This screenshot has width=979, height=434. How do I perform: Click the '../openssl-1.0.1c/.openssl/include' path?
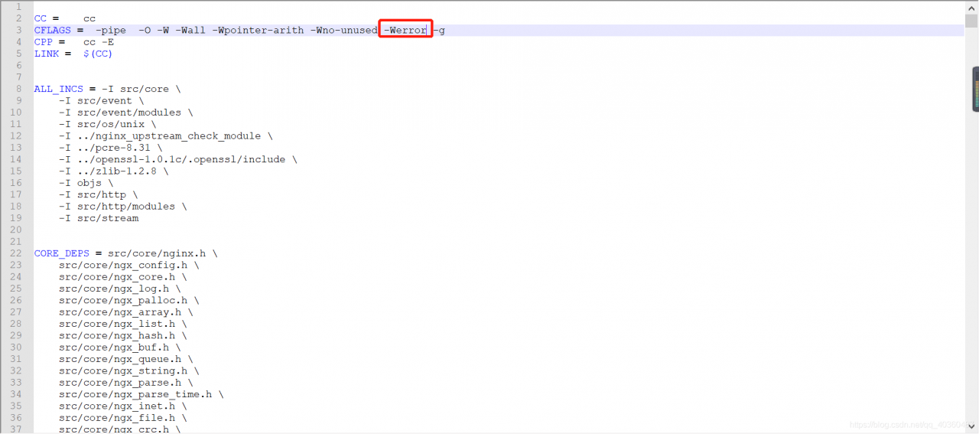[x=181, y=159]
